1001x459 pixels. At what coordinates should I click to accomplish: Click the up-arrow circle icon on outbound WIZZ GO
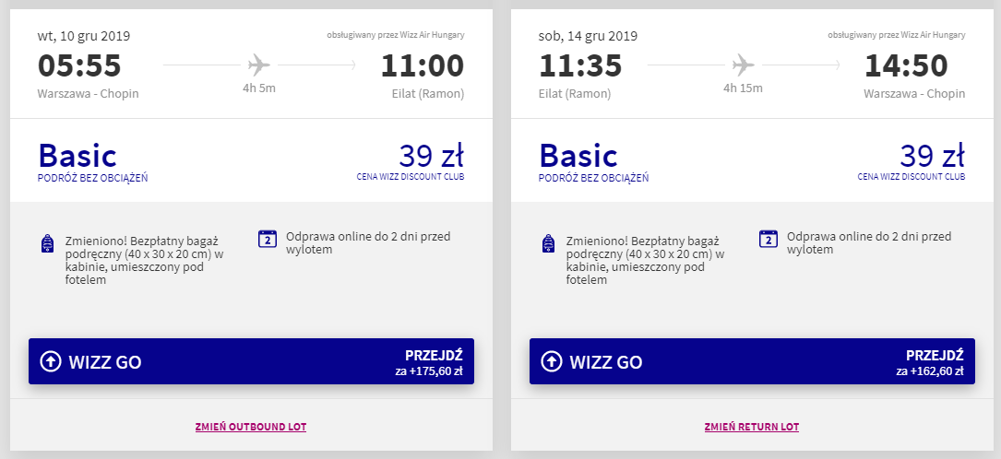point(51,361)
